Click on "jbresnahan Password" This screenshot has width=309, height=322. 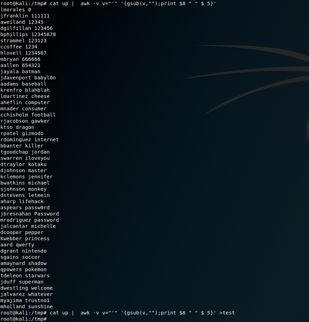(x=30, y=214)
